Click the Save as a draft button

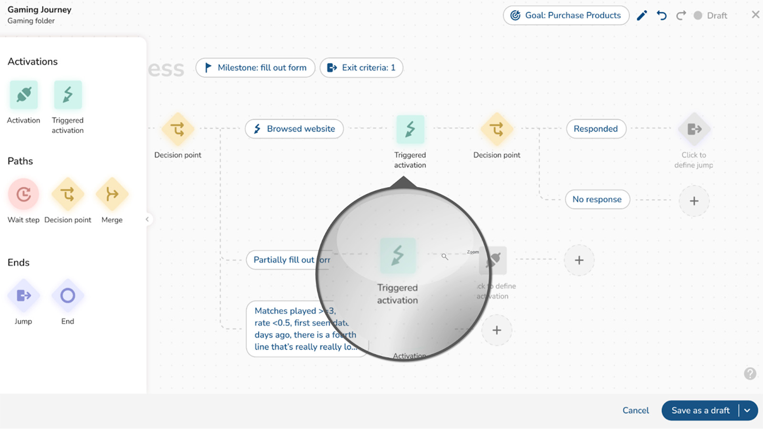tap(700, 410)
